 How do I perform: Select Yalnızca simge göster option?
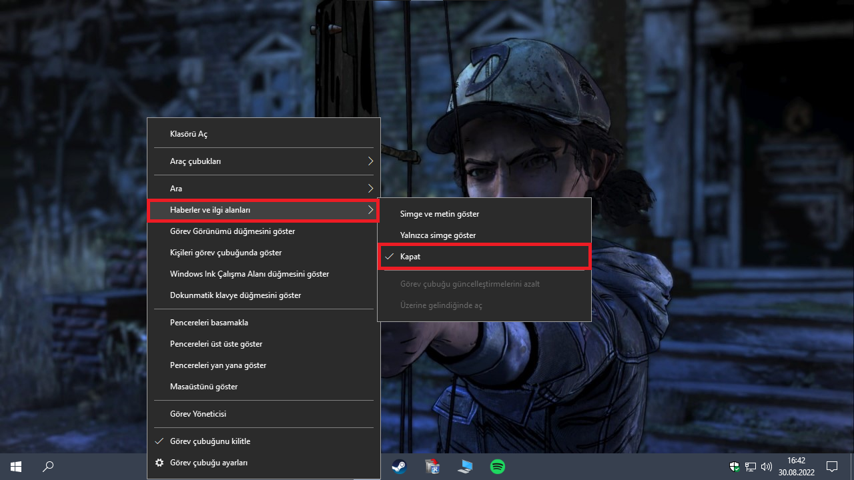coord(484,235)
